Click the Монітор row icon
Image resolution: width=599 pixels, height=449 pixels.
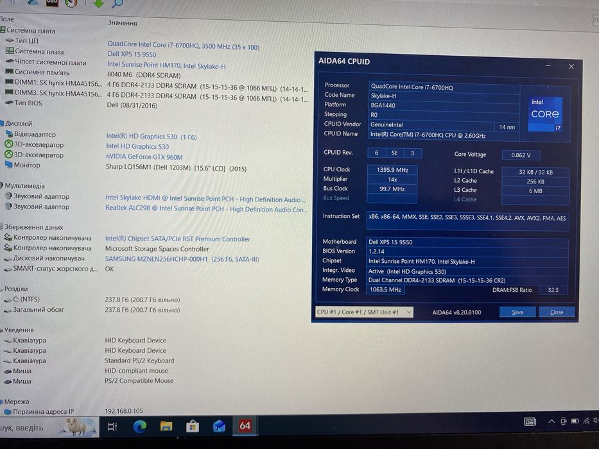pos(9,165)
